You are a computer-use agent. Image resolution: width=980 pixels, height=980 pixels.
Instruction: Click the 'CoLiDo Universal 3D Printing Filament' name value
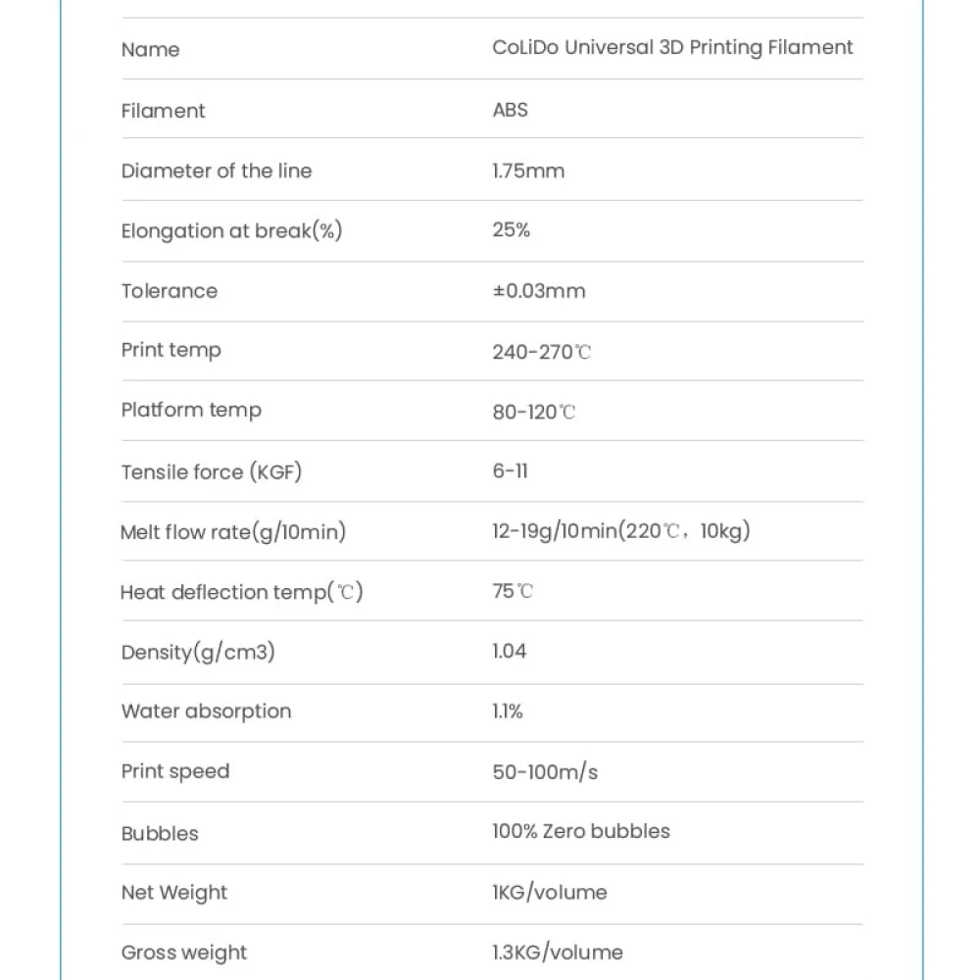(x=672, y=48)
